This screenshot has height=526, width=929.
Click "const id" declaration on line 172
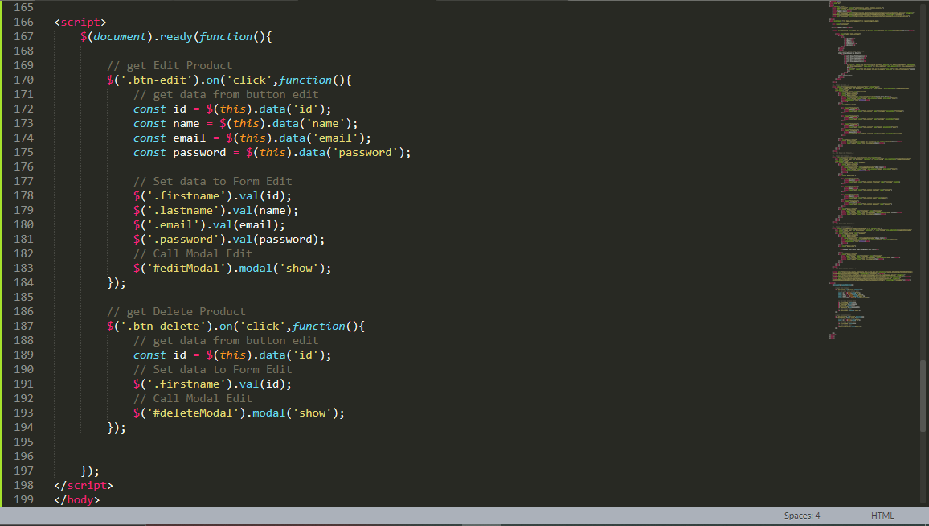[160, 109]
